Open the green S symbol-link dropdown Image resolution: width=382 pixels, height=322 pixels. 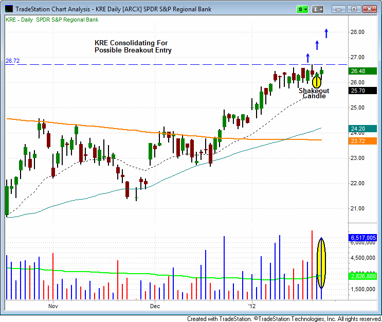302,9
